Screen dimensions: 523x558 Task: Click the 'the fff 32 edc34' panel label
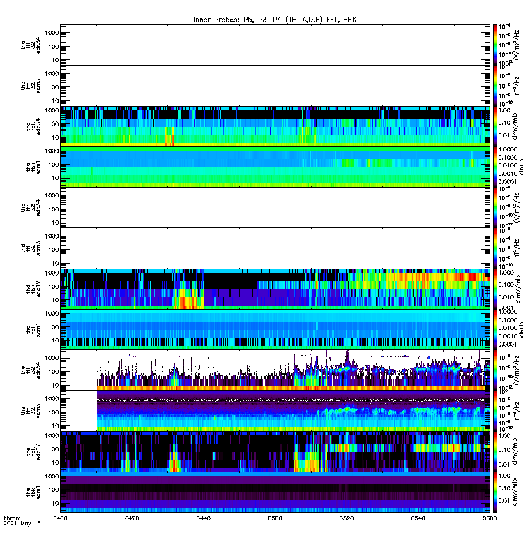[31, 370]
